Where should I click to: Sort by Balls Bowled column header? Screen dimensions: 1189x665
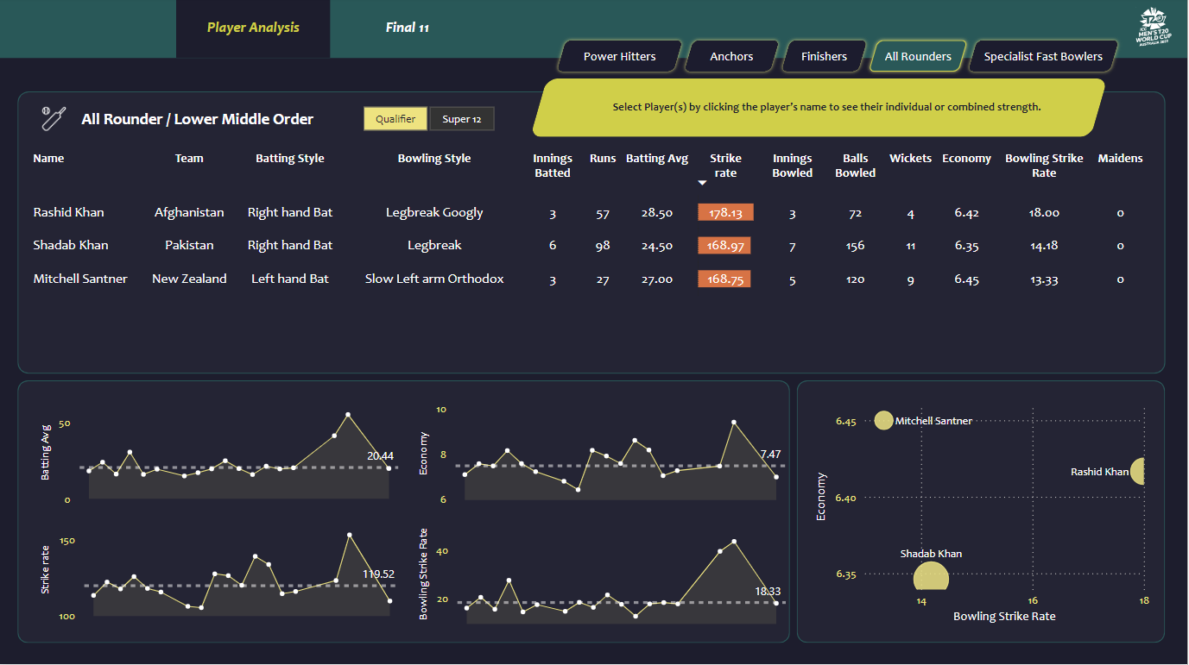[x=856, y=166]
